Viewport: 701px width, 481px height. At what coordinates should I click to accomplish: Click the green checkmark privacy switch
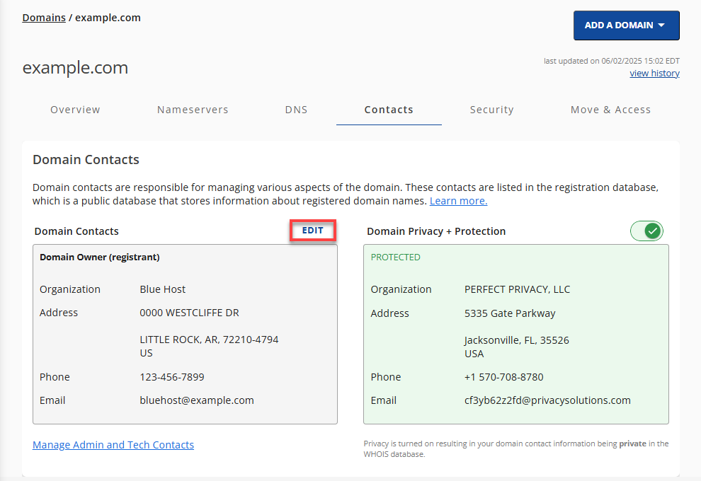(646, 231)
